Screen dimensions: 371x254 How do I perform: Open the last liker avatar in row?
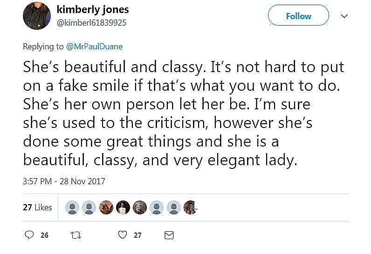pos(191,207)
